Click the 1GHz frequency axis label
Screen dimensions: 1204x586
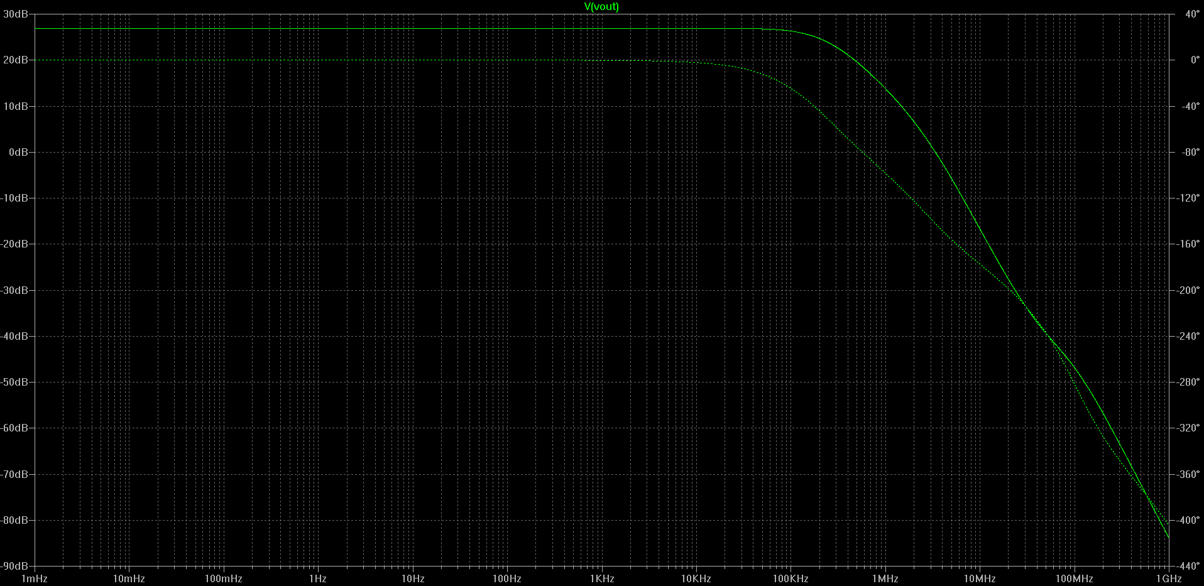tap(1168, 579)
